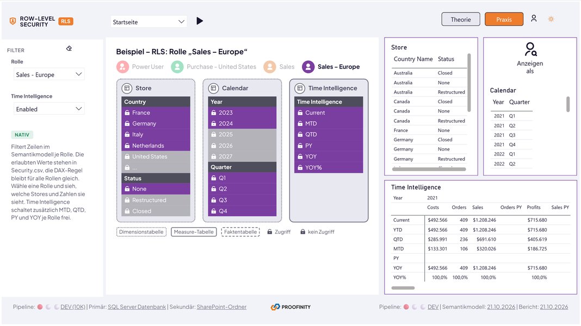Select the Power User role avatar
The height and width of the screenshot is (326, 581).
tap(122, 67)
